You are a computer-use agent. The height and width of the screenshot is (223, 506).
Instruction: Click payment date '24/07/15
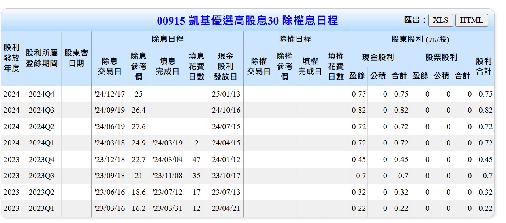pos(225,127)
